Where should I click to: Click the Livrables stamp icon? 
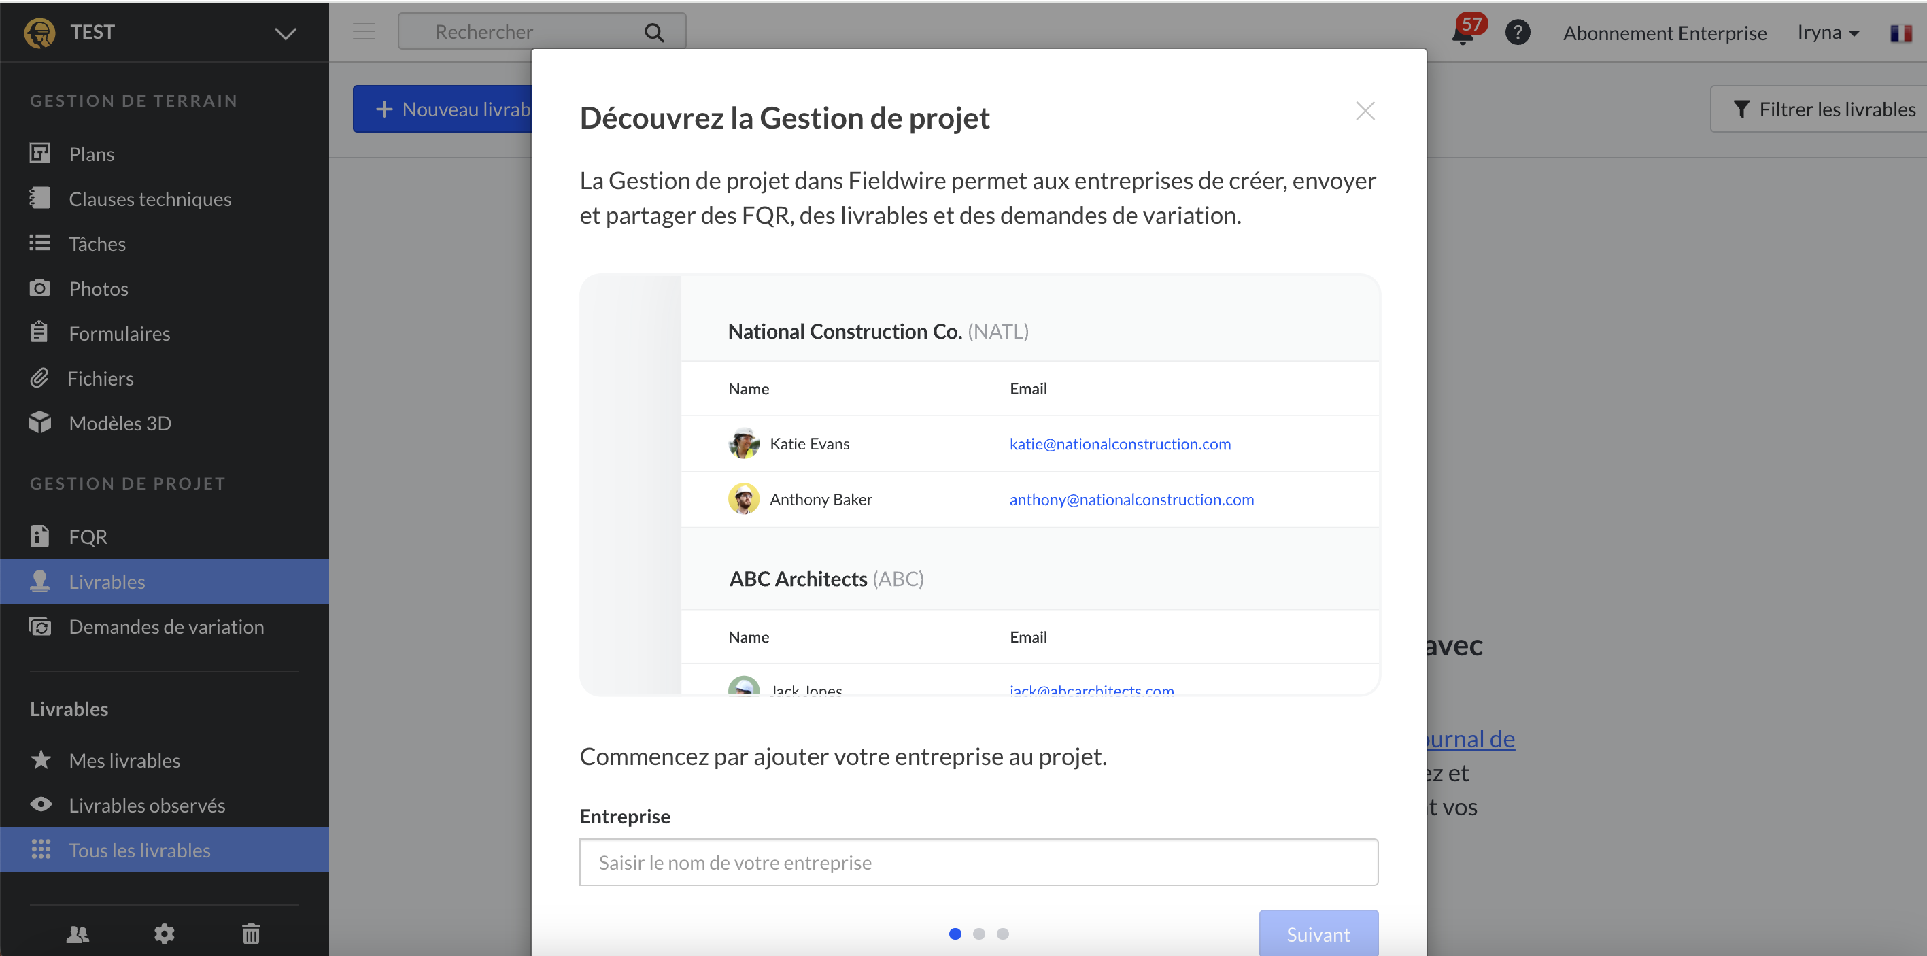[x=39, y=581]
